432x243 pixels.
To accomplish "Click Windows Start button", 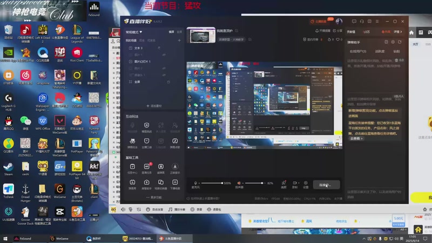I will click(x=5, y=239).
